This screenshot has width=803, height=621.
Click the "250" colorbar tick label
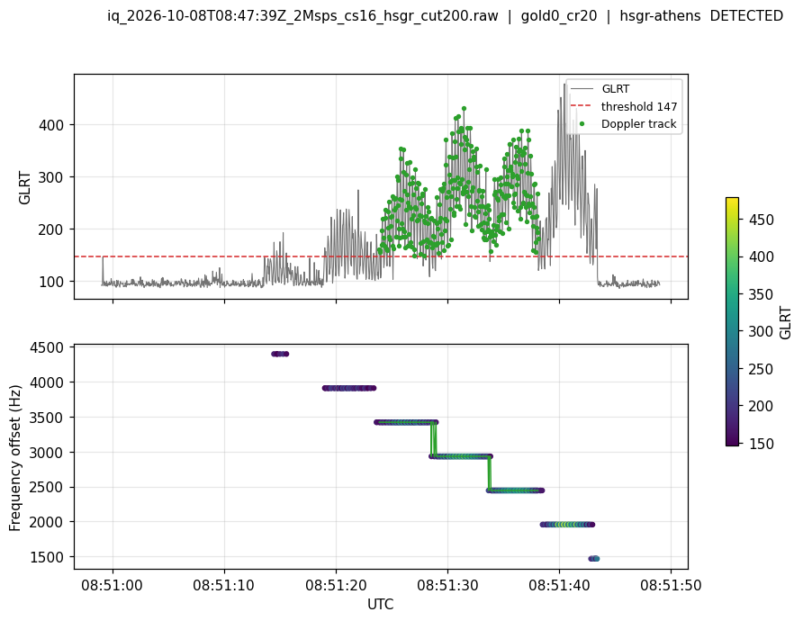pos(761,369)
